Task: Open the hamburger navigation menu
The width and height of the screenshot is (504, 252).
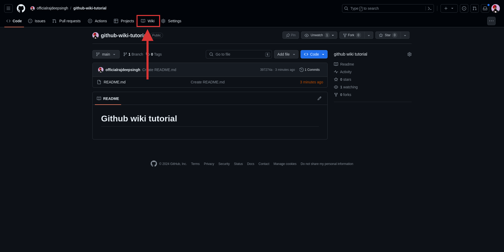Action: 8,8
